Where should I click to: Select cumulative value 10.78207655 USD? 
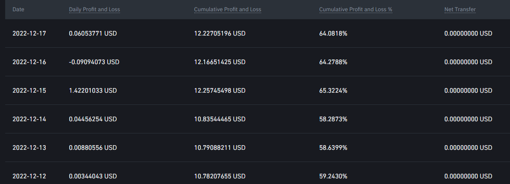220,176
